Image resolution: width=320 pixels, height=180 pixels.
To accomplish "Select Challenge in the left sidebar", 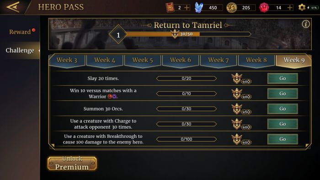I will pyautogui.click(x=20, y=50).
